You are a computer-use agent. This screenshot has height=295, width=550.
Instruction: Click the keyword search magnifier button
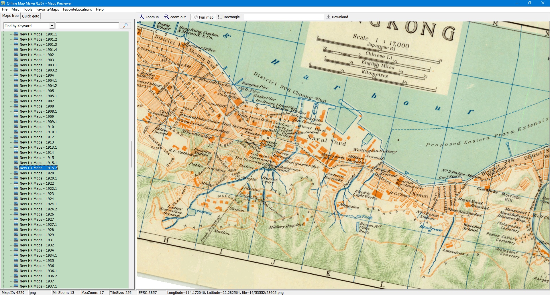(125, 26)
